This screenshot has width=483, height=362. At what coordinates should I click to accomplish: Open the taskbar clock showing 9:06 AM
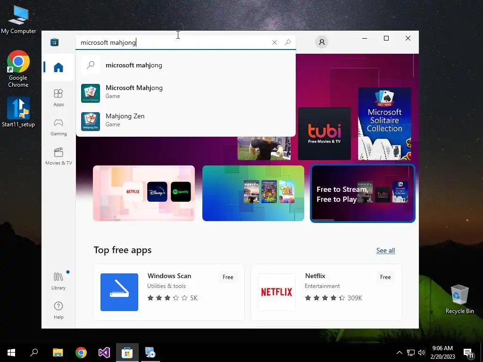point(442,353)
